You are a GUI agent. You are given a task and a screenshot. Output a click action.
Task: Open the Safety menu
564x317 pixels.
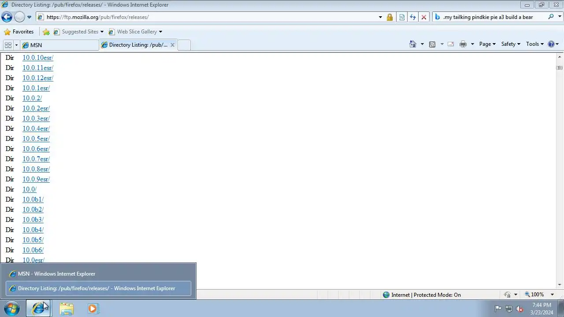511,44
